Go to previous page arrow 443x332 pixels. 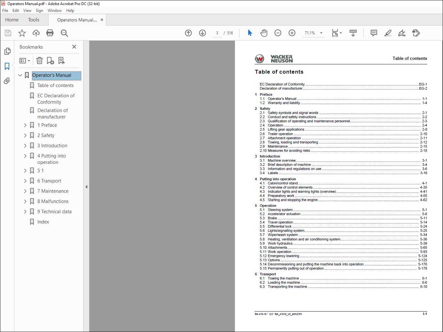tap(188, 33)
